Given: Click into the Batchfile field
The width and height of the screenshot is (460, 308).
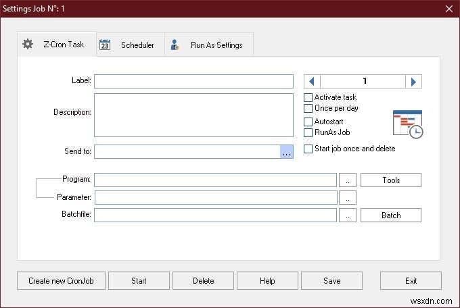Looking at the screenshot, I should click(x=215, y=215).
